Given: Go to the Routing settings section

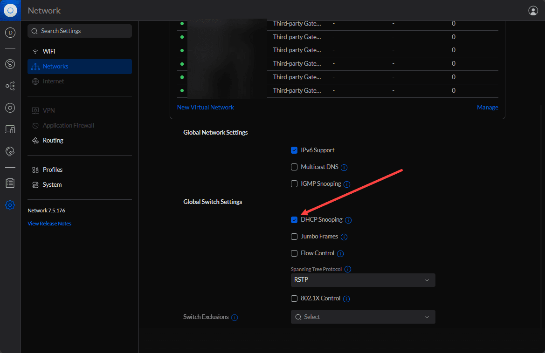Looking at the screenshot, I should pyautogui.click(x=53, y=140).
